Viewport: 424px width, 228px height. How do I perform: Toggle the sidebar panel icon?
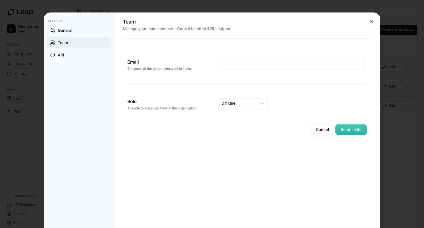pyautogui.click(x=79, y=11)
